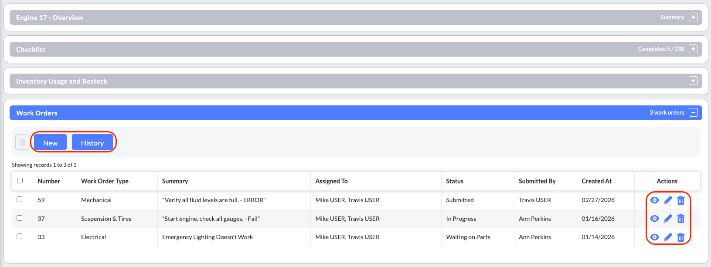
Task: Expand the Checklist panel plus icon
Action: point(693,49)
